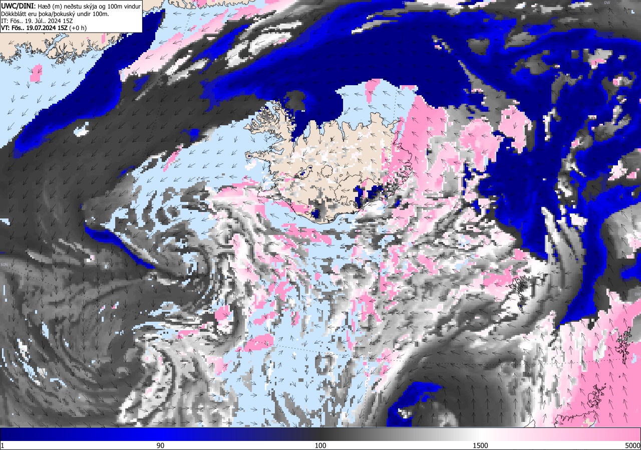Click the 'VT: Fös.. 19.07.2024 15Z (+0 h)' line

point(44,28)
